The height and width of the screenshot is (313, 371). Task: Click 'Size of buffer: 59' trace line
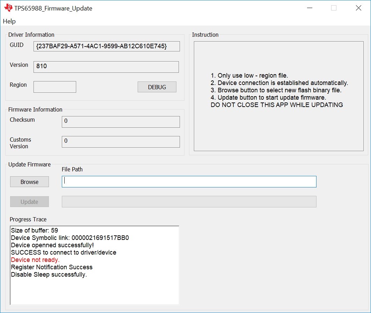pos(34,230)
